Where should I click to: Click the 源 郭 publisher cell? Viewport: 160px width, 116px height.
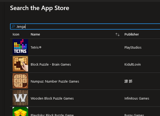point(128,81)
